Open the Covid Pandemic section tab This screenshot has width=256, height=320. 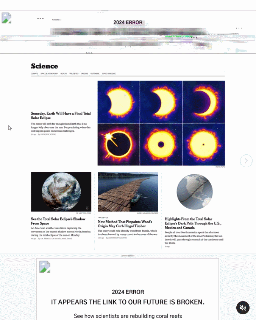click(109, 73)
